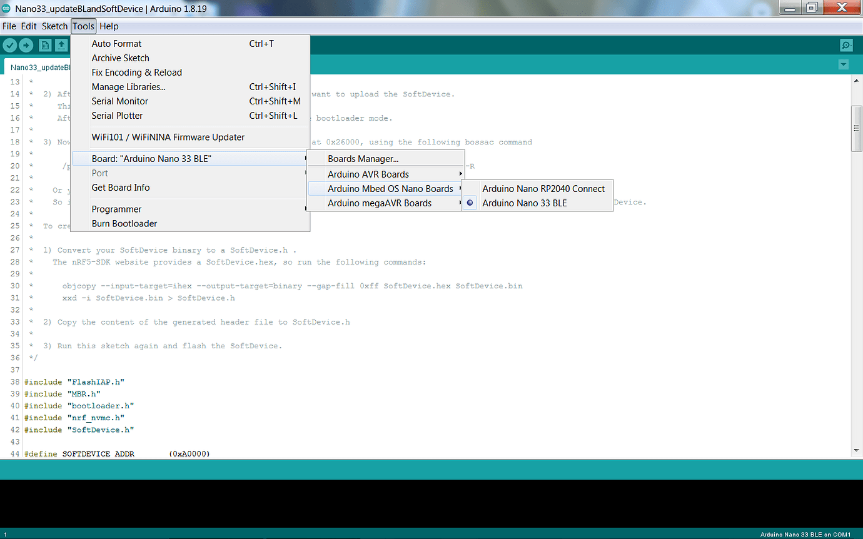Create a new sketch with the New icon
Viewport: 863px width, 539px height.
pyautogui.click(x=45, y=45)
